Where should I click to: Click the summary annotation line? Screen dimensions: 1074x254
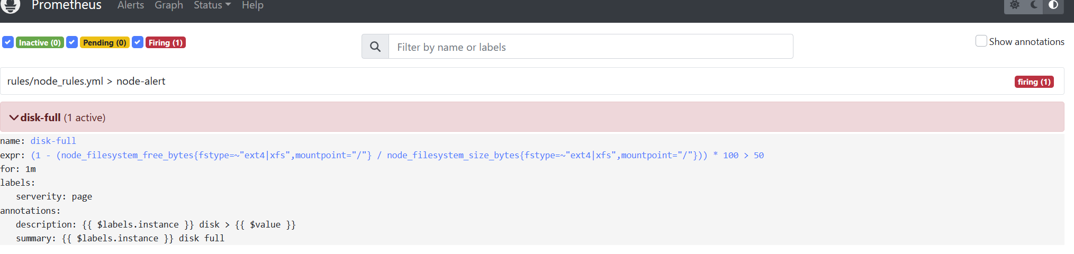(120, 238)
